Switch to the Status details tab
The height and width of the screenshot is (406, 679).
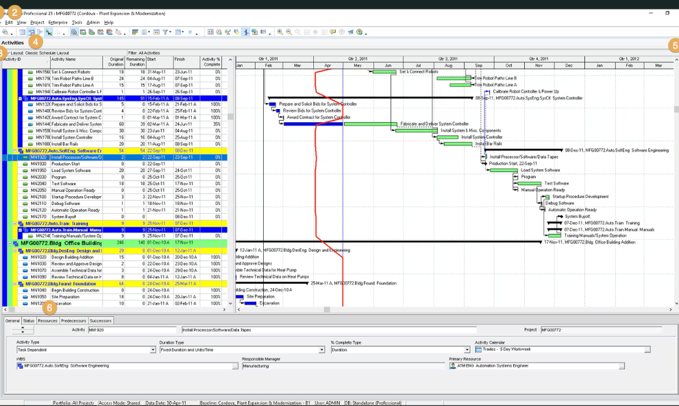(x=29, y=321)
